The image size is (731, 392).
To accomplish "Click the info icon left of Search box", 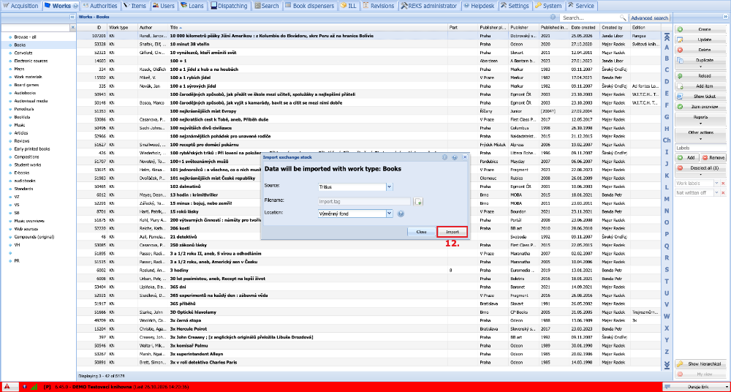I will coord(553,17).
